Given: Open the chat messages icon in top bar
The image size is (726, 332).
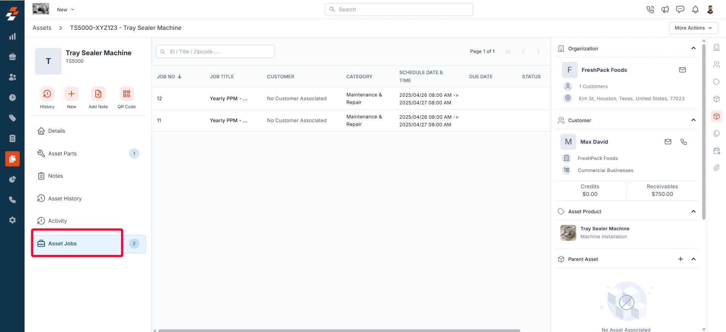Looking at the screenshot, I should (x=680, y=9).
